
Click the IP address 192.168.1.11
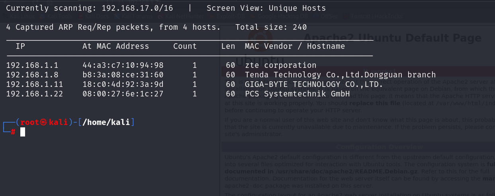pyautogui.click(x=35, y=85)
